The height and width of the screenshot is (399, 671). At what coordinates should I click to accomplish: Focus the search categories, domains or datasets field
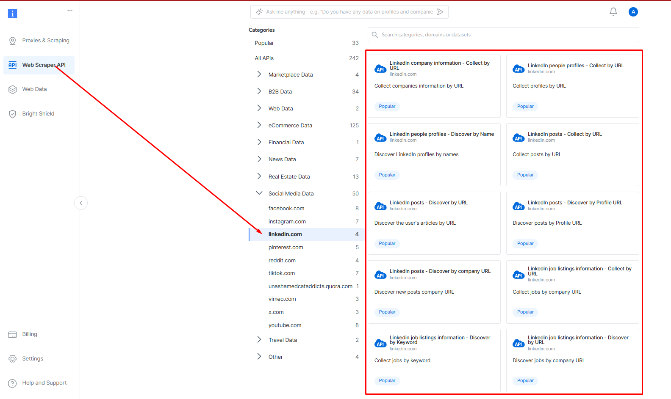coord(503,35)
